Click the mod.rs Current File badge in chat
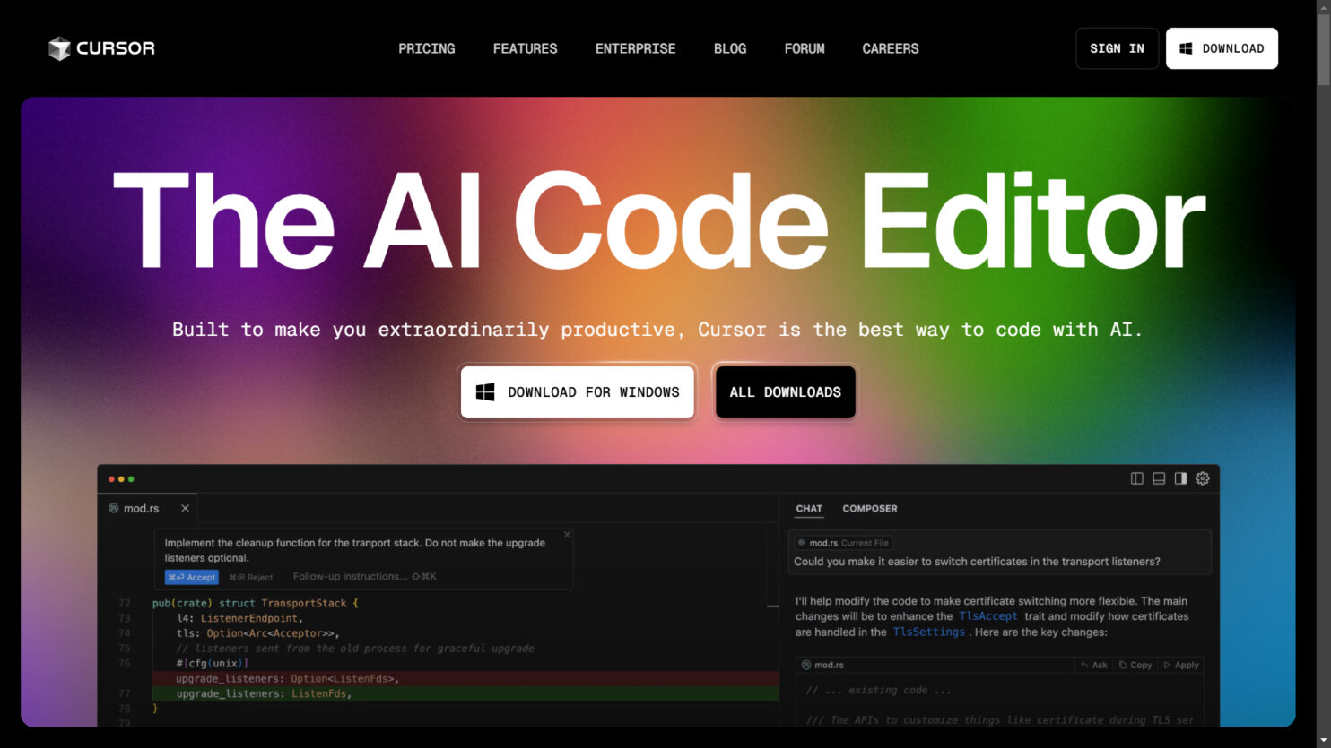The image size is (1331, 748). pos(841,542)
